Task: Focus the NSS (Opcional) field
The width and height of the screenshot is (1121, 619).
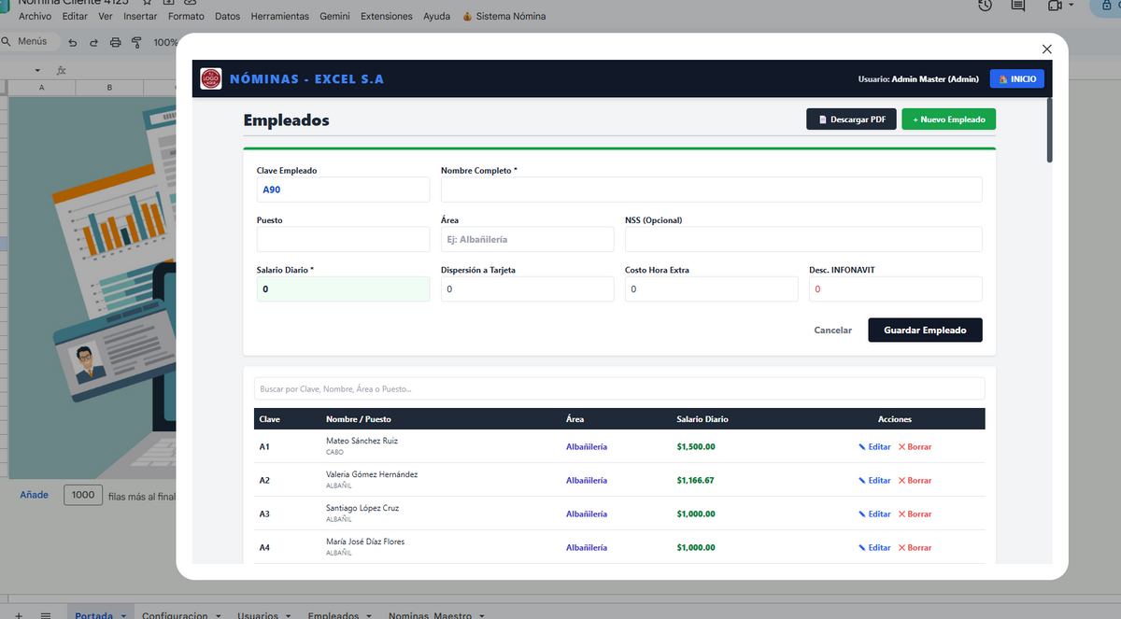Action: pyautogui.click(x=803, y=239)
